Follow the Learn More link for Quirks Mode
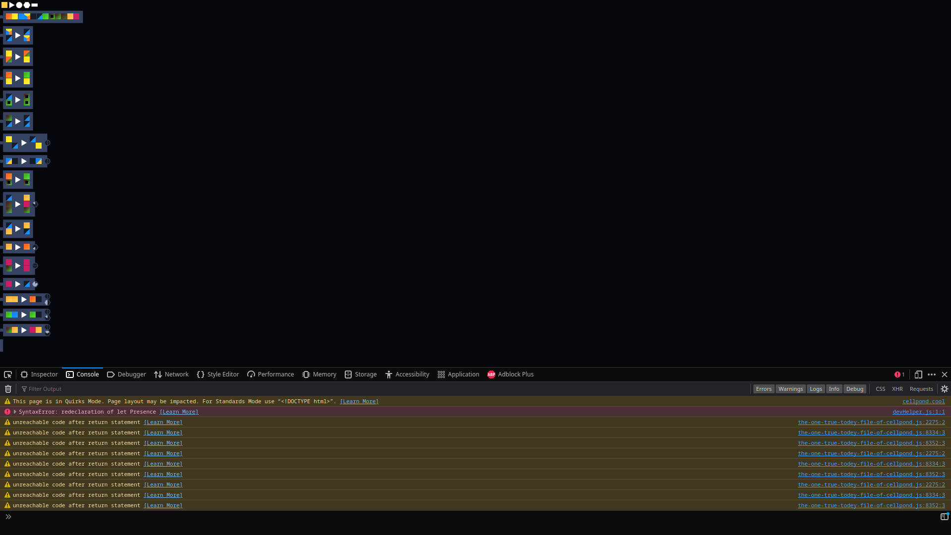Screen dimensions: 951x535 point(359,401)
